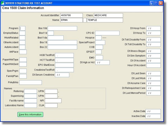This screenshot has height=126, width=168.
Task: Focus the Referring name field
Action: 31,91
